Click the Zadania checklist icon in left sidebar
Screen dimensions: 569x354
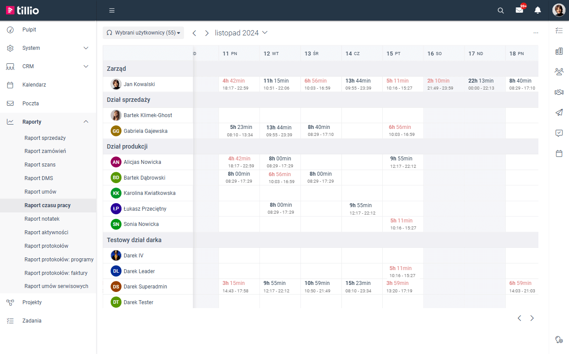click(10, 321)
